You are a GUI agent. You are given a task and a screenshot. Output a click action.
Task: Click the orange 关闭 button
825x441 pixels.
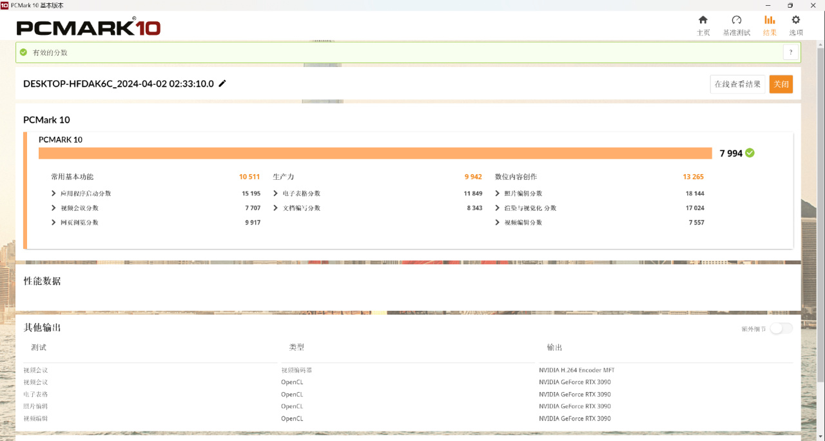781,84
